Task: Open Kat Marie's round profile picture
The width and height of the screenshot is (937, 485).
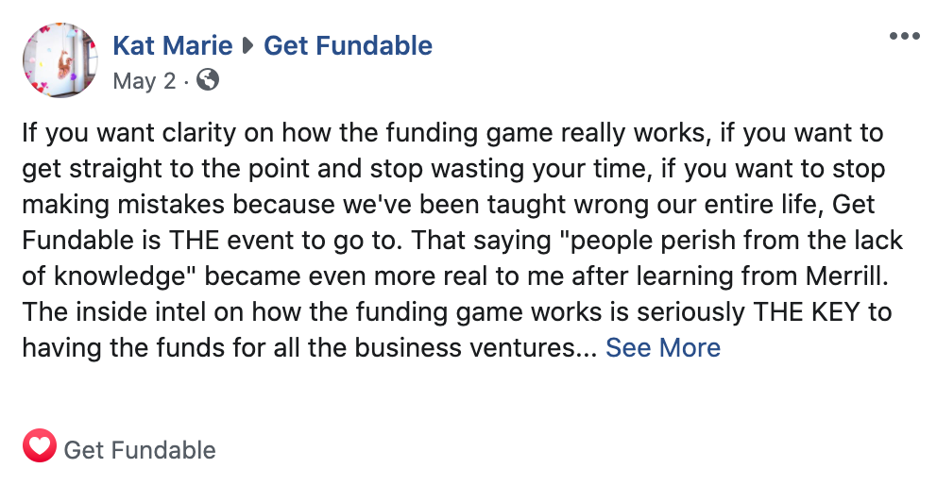Action: [60, 59]
